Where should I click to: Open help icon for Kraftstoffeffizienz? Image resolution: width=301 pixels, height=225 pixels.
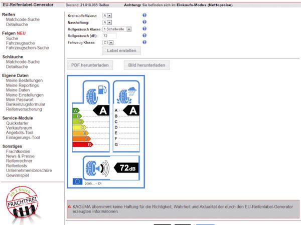pos(144,15)
